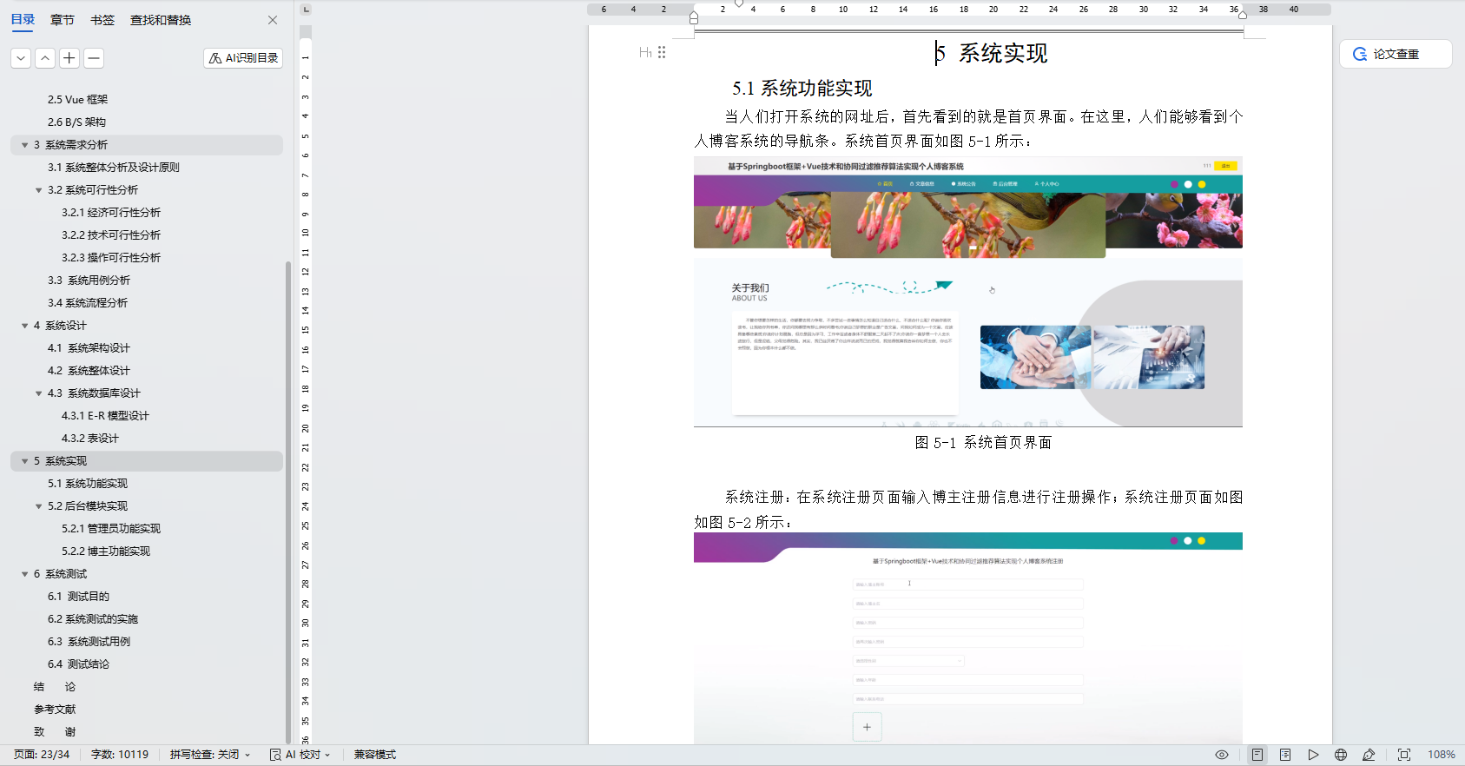Click the up arrow icon in outline toolbar

tap(45, 58)
